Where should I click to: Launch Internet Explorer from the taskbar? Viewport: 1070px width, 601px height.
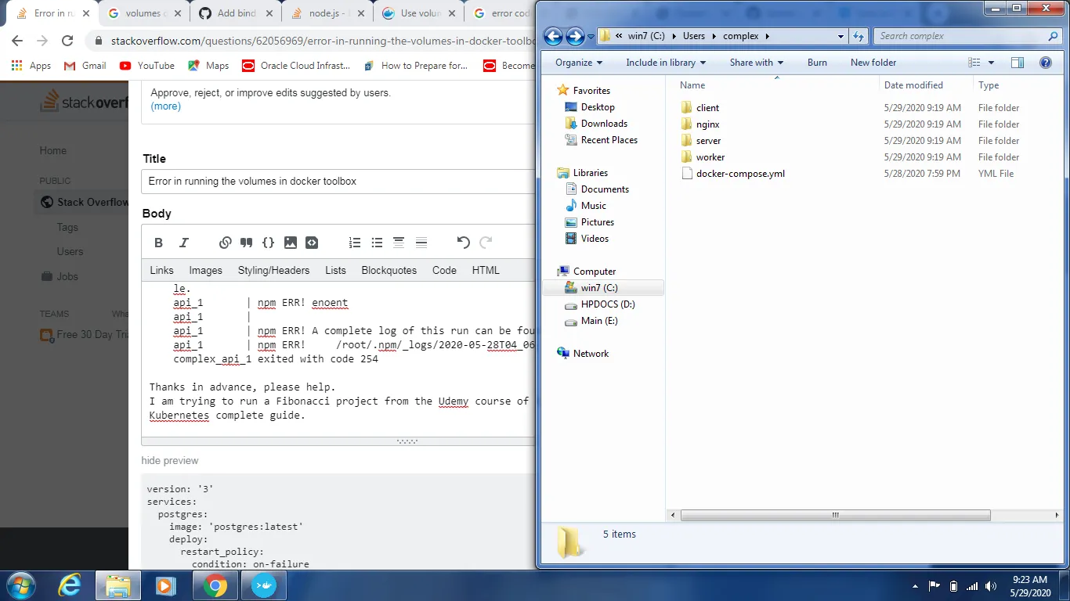(x=70, y=585)
